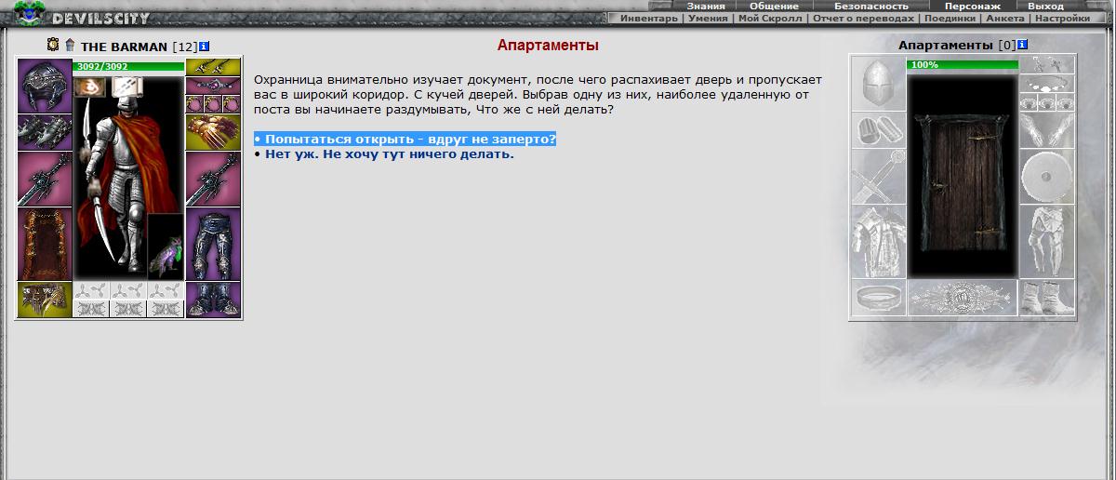Click the swirl buff effect icon
This screenshot has height=480, width=1116.
coord(91,87)
